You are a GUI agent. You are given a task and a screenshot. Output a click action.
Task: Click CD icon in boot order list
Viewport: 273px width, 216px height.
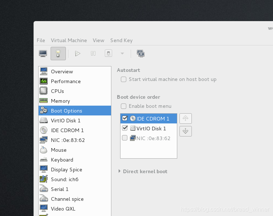pos(132,118)
